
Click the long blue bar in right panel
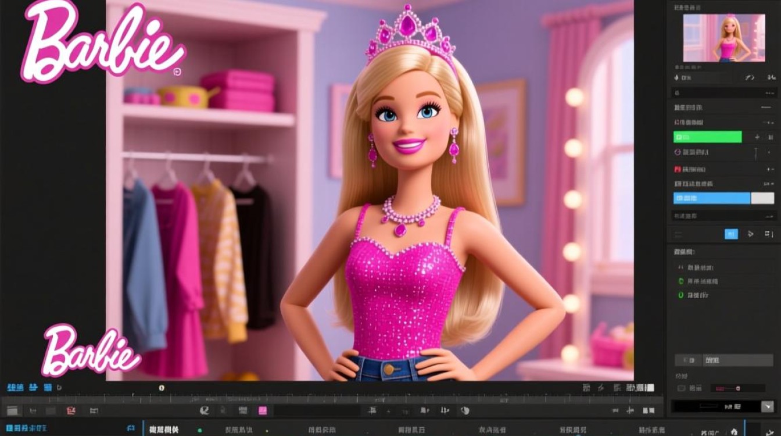[x=712, y=198]
